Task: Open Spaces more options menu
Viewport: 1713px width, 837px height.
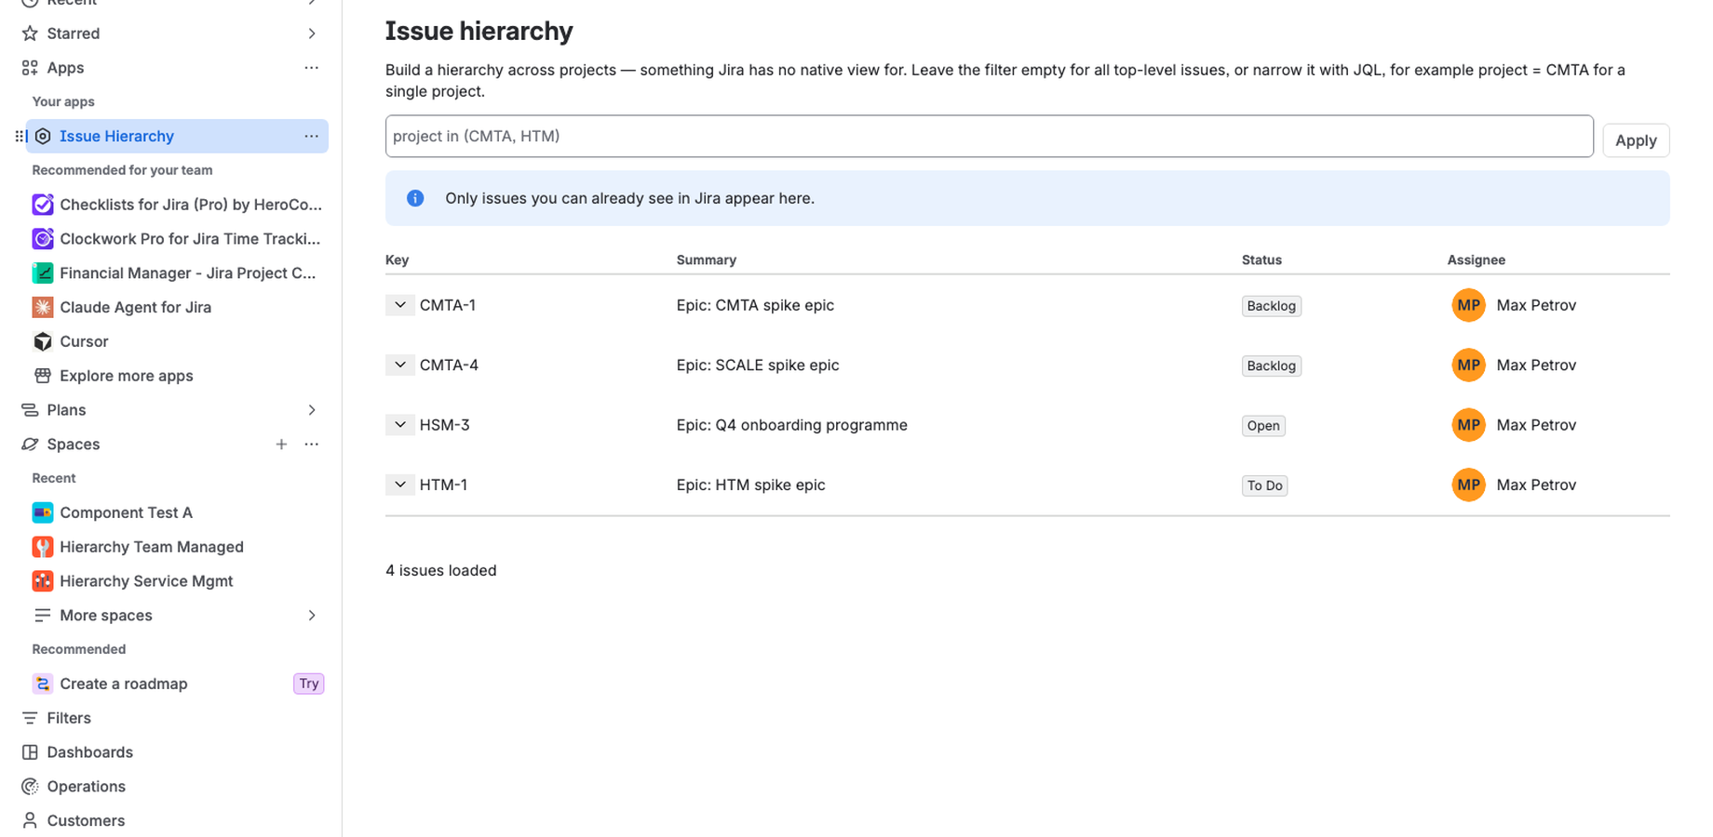Action: (312, 445)
